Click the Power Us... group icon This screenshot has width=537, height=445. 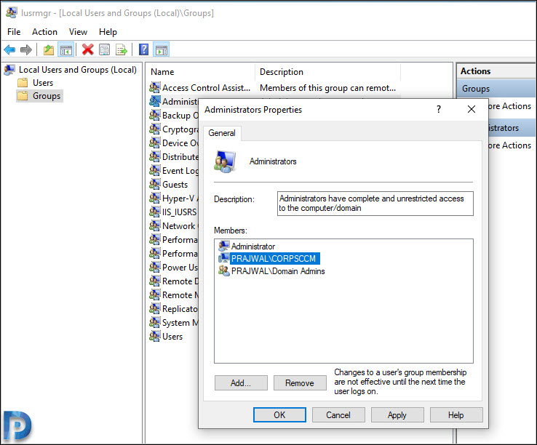pos(155,268)
